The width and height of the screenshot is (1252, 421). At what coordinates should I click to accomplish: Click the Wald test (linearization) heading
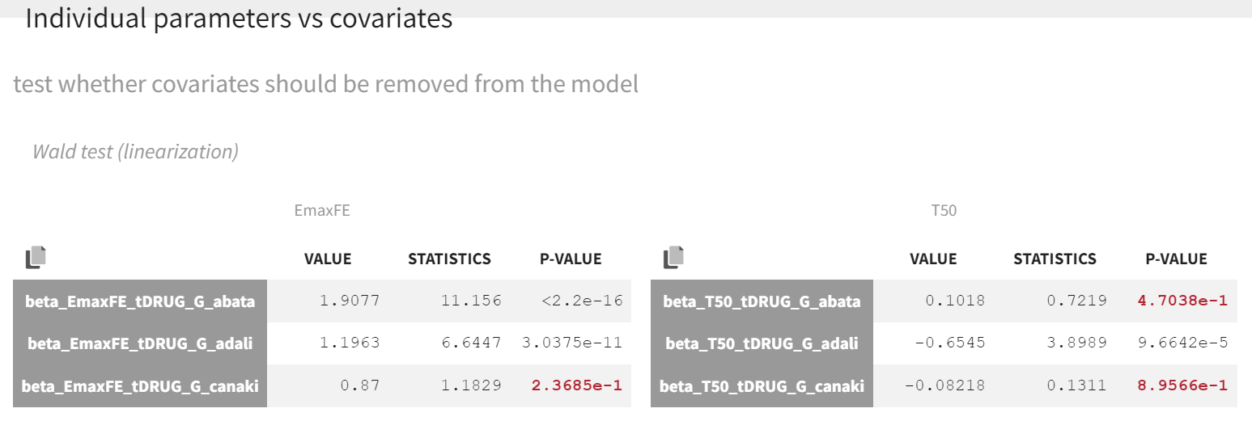pyautogui.click(x=135, y=151)
